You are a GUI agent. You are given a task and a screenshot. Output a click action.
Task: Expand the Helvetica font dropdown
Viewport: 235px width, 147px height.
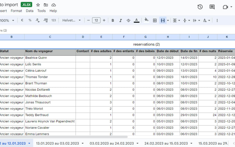tap(72, 20)
